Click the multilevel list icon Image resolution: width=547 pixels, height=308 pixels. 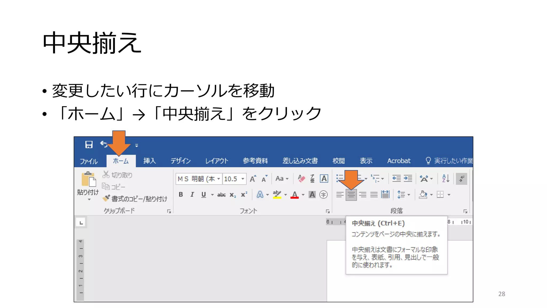375,178
